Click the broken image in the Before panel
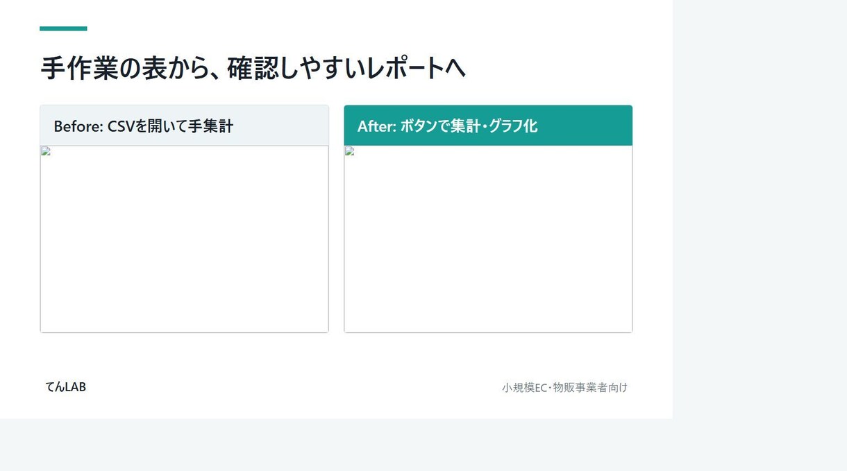 (184, 239)
